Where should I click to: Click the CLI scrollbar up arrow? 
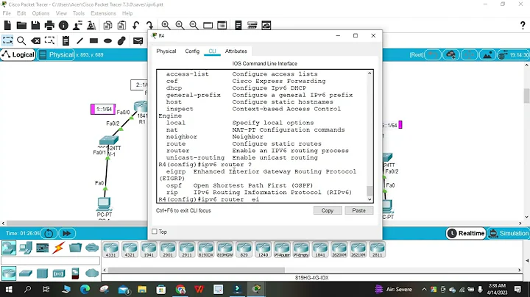(x=370, y=74)
